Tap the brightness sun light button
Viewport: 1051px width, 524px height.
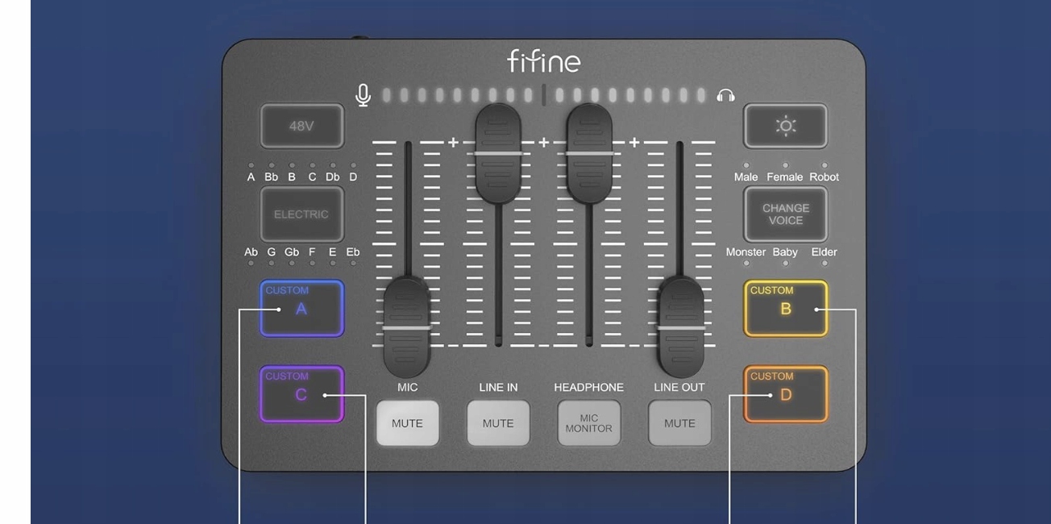pyautogui.click(x=785, y=126)
